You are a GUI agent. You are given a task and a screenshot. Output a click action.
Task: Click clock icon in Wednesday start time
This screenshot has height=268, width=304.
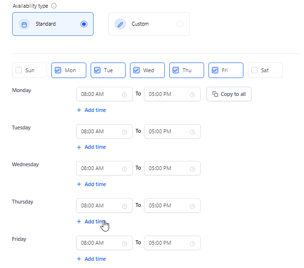click(125, 169)
